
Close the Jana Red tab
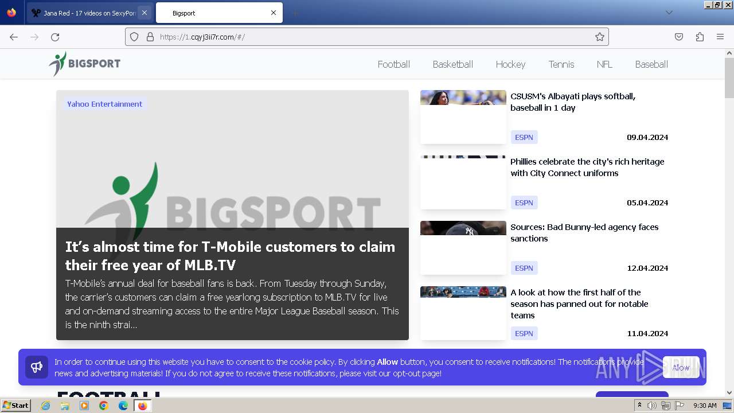tap(144, 13)
